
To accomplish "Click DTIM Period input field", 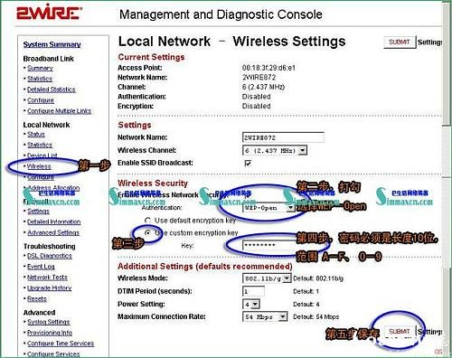I will pyautogui.click(x=253, y=291).
